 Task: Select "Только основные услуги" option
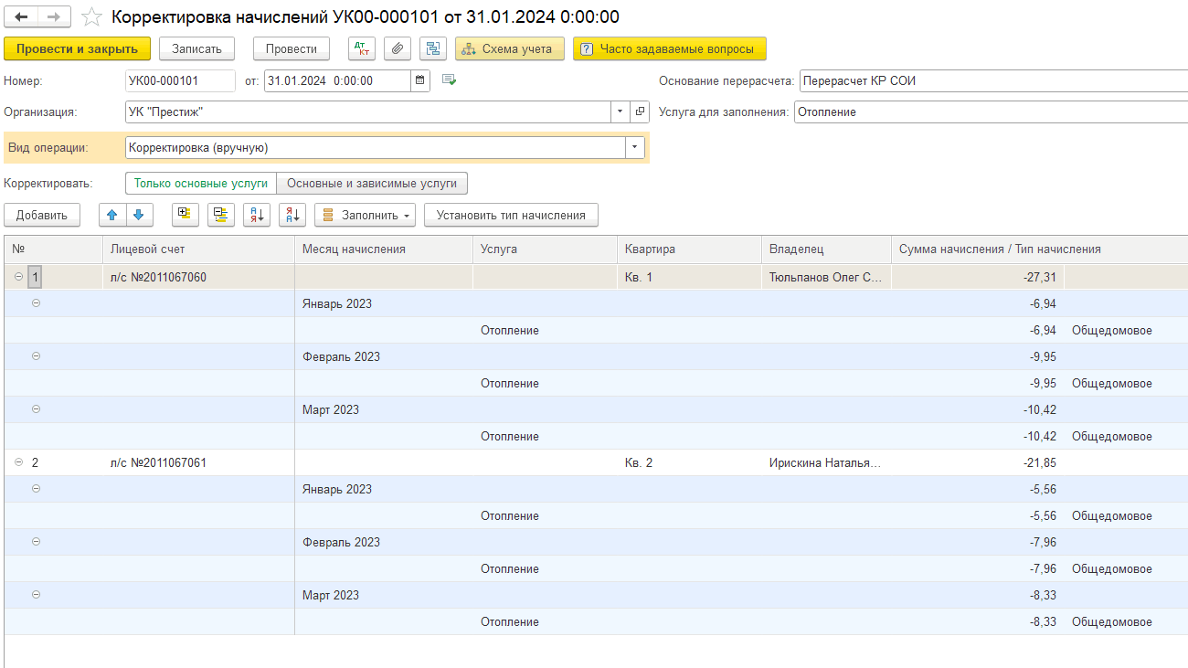pos(201,183)
